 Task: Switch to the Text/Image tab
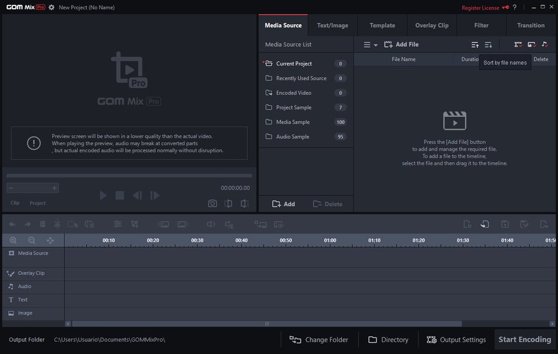(332, 25)
